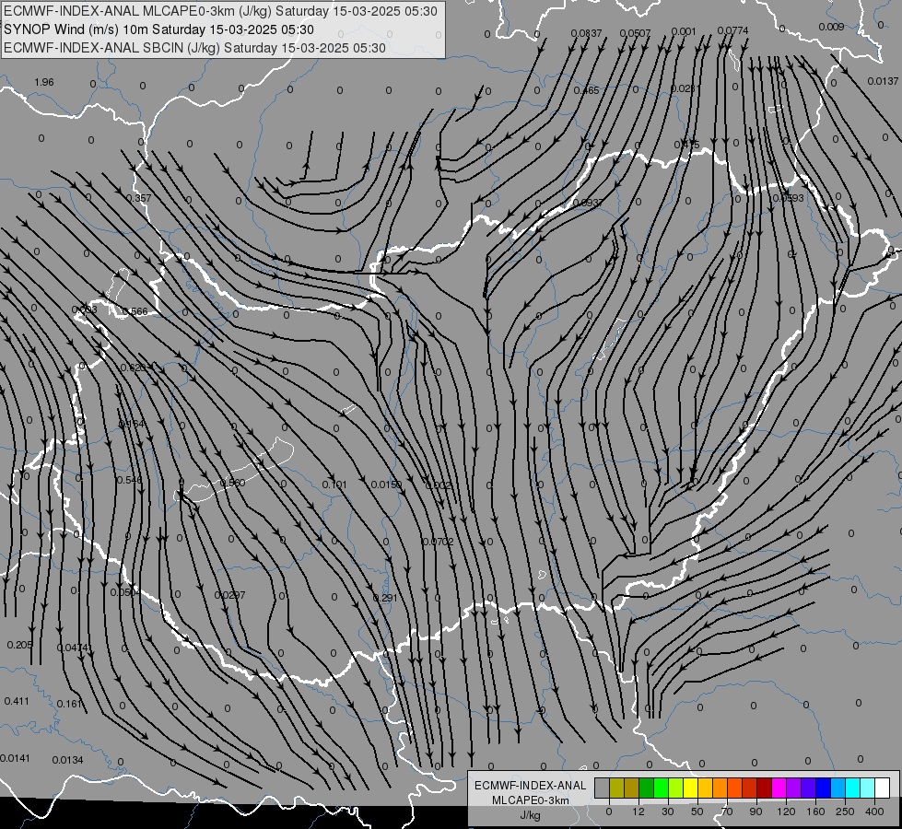Click the map value '0.291'

(x=385, y=598)
